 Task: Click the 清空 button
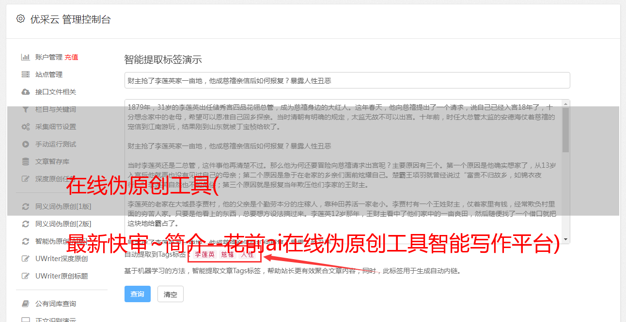click(171, 294)
